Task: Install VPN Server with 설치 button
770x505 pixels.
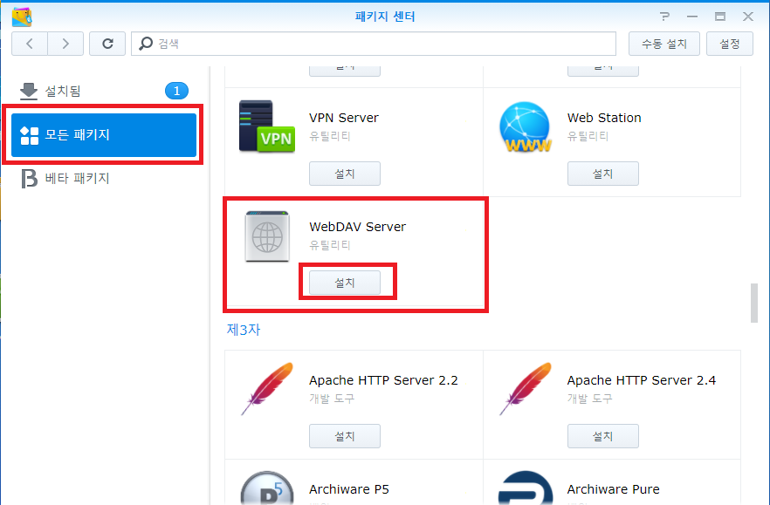Action: point(345,174)
